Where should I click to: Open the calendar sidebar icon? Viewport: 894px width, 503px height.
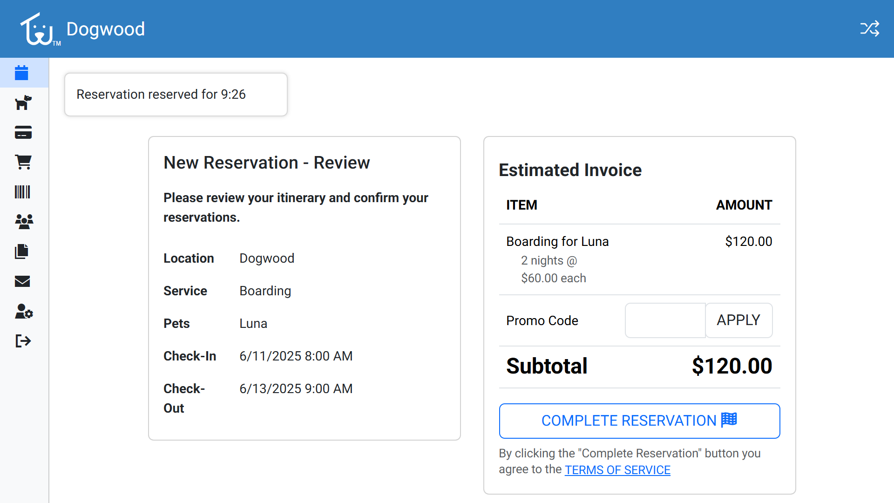coord(22,73)
